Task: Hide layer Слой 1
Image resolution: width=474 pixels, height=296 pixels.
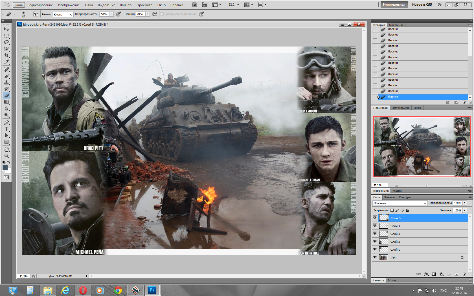Action: (375, 249)
